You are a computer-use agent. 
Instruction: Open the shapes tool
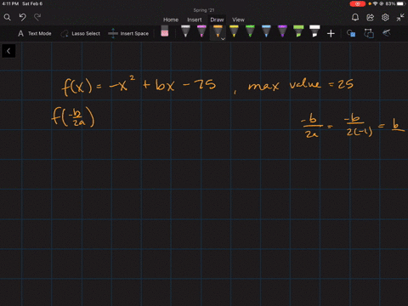click(351, 33)
